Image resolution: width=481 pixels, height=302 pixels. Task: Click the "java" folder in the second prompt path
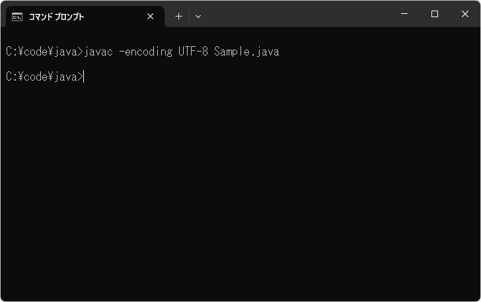(x=66, y=77)
